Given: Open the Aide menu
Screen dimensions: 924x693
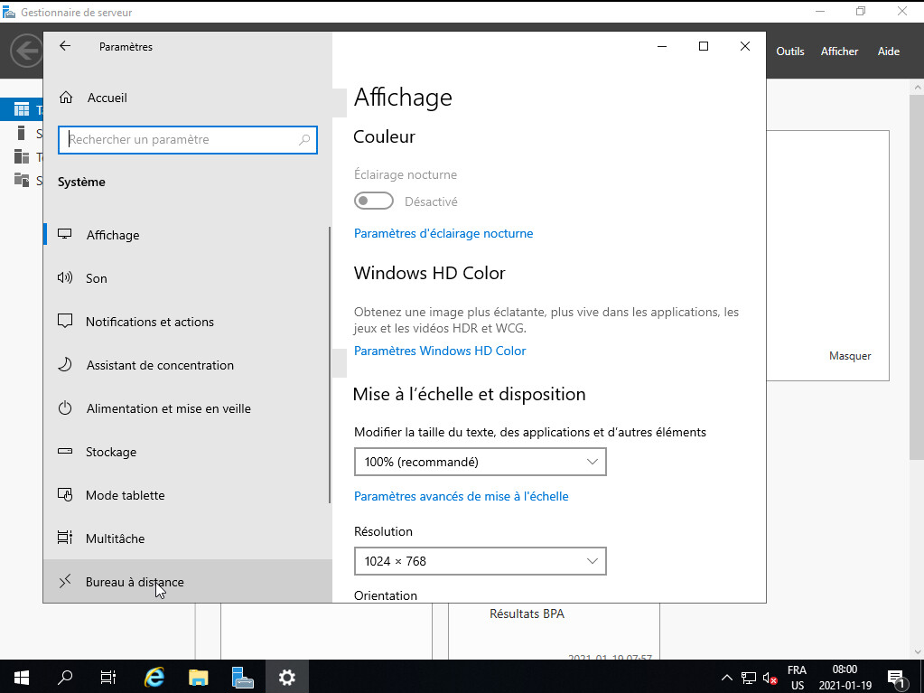Looking at the screenshot, I should [888, 52].
